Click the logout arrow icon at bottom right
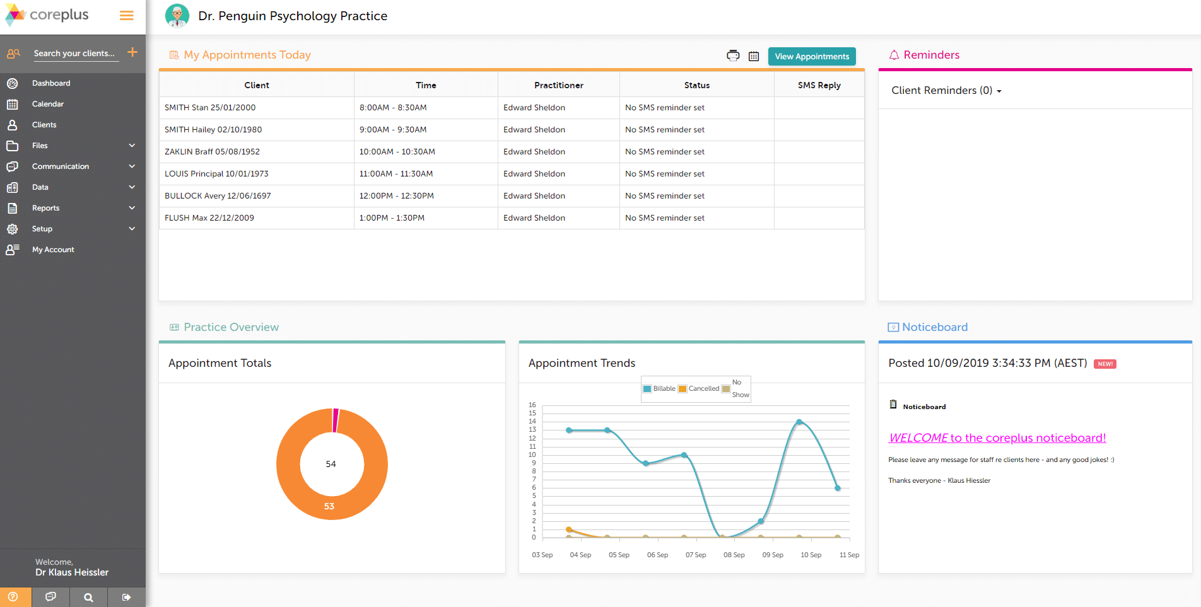This screenshot has height=607, width=1201. (x=126, y=597)
